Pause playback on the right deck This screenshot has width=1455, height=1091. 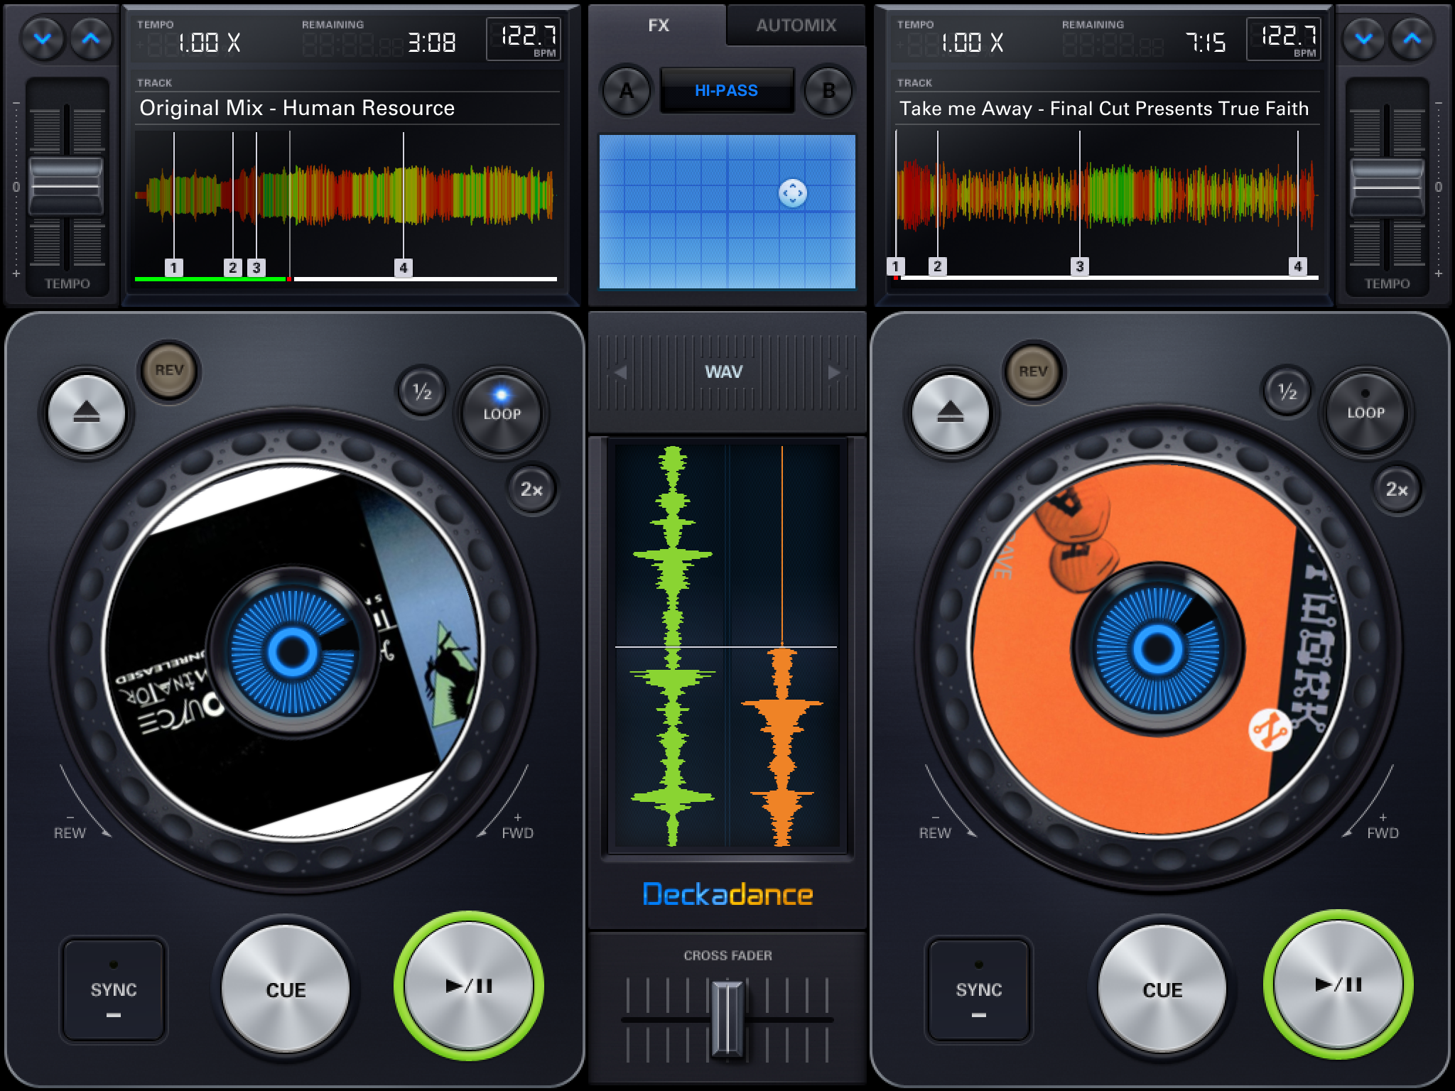coord(1338,984)
